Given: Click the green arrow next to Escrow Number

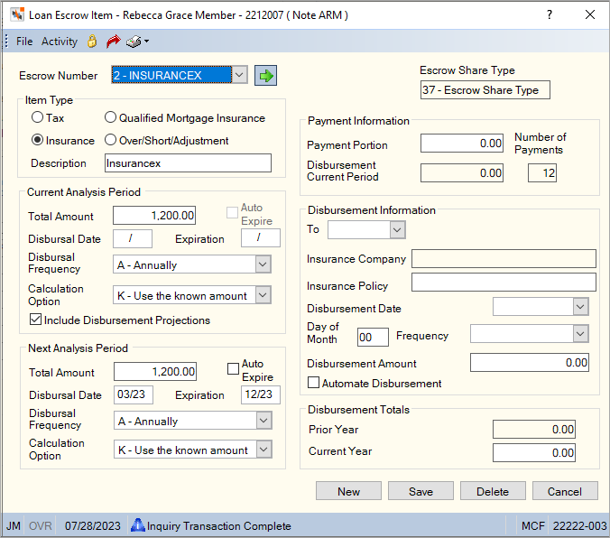Looking at the screenshot, I should [x=265, y=75].
